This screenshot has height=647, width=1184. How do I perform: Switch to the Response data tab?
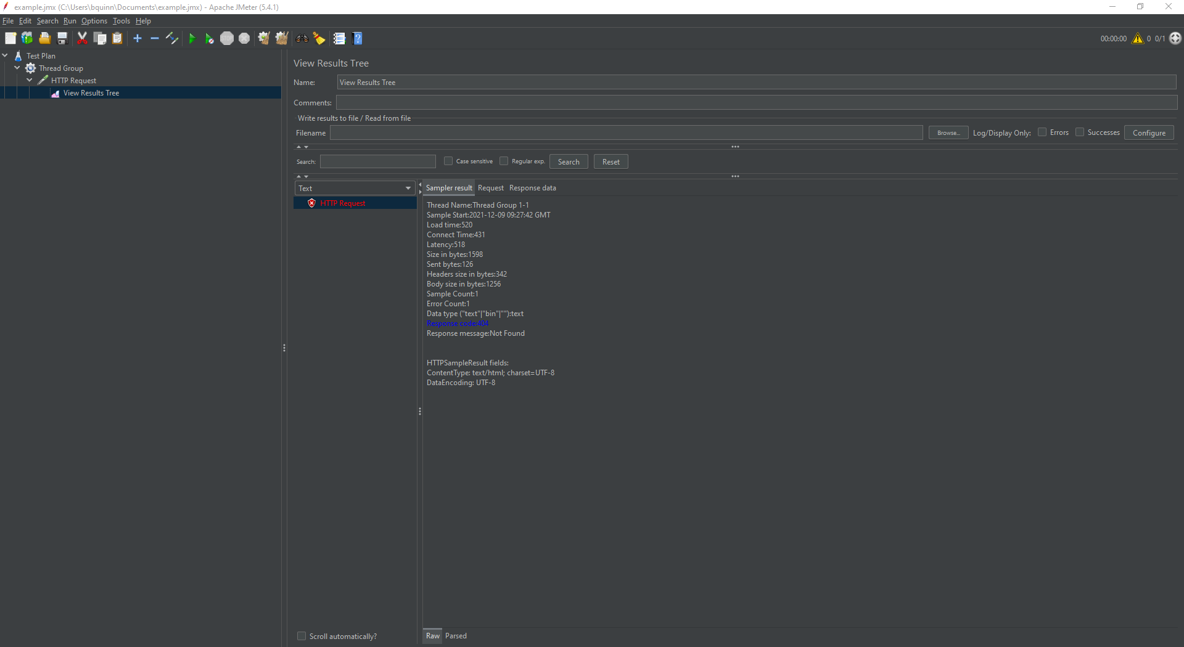[x=532, y=188]
